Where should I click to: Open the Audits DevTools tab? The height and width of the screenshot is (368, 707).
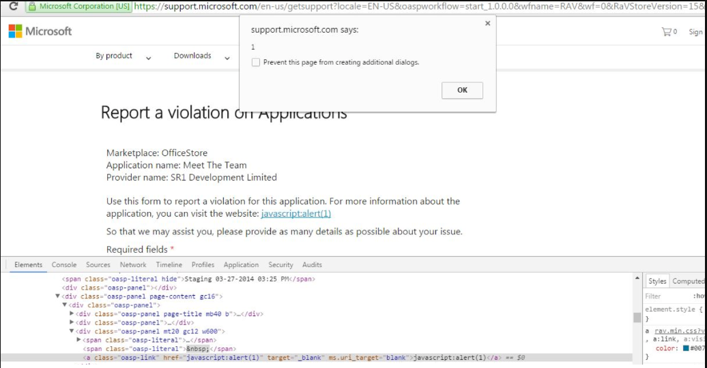point(312,265)
